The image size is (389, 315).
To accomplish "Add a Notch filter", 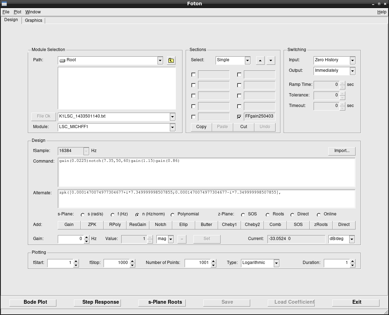I will [161, 225].
